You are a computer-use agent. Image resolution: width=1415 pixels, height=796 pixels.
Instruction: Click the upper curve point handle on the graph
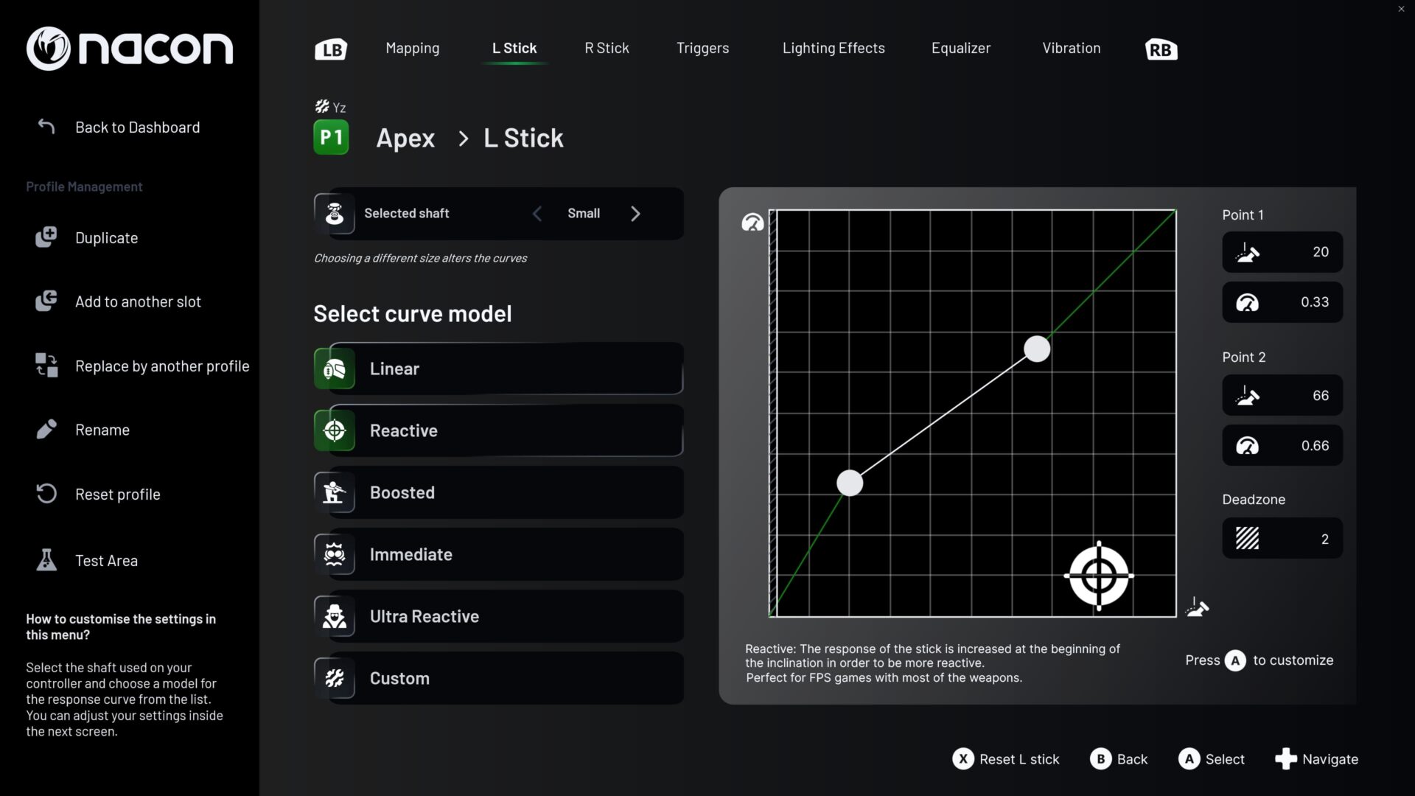1036,349
